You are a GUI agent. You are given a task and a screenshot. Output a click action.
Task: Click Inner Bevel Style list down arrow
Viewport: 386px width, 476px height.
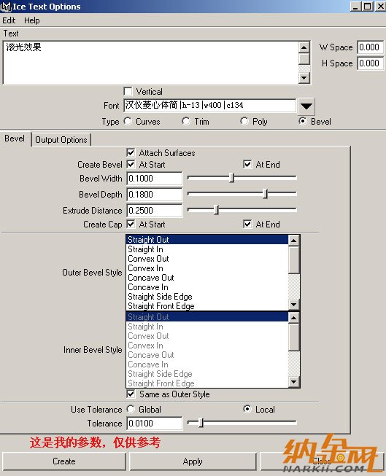click(293, 381)
